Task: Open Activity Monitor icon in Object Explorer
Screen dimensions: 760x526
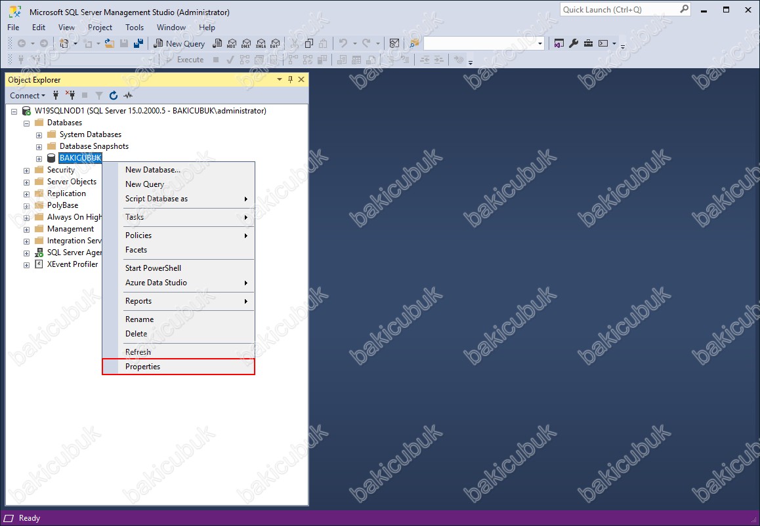Action: [128, 95]
